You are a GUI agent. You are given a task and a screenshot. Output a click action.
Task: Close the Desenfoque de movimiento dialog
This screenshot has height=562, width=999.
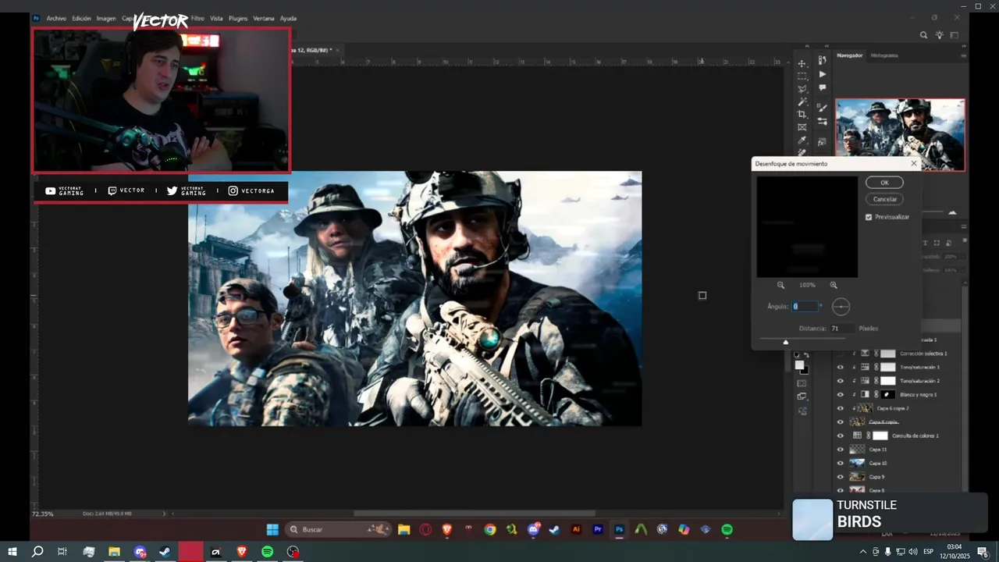tap(914, 164)
